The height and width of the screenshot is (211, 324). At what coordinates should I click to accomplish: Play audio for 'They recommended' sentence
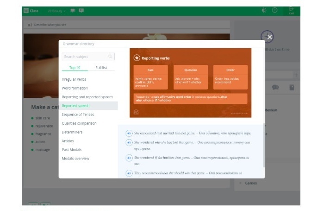click(130, 173)
